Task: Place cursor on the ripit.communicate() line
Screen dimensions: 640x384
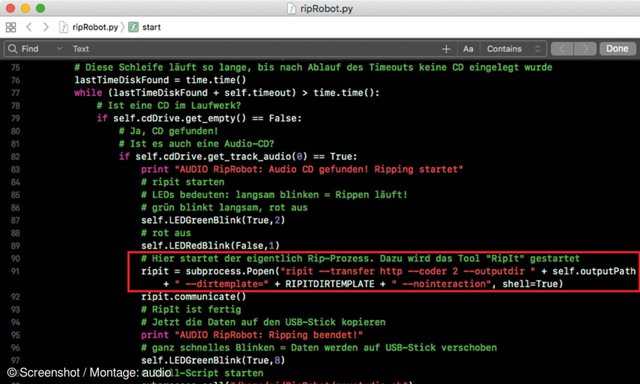Action: pyautogui.click(x=194, y=297)
